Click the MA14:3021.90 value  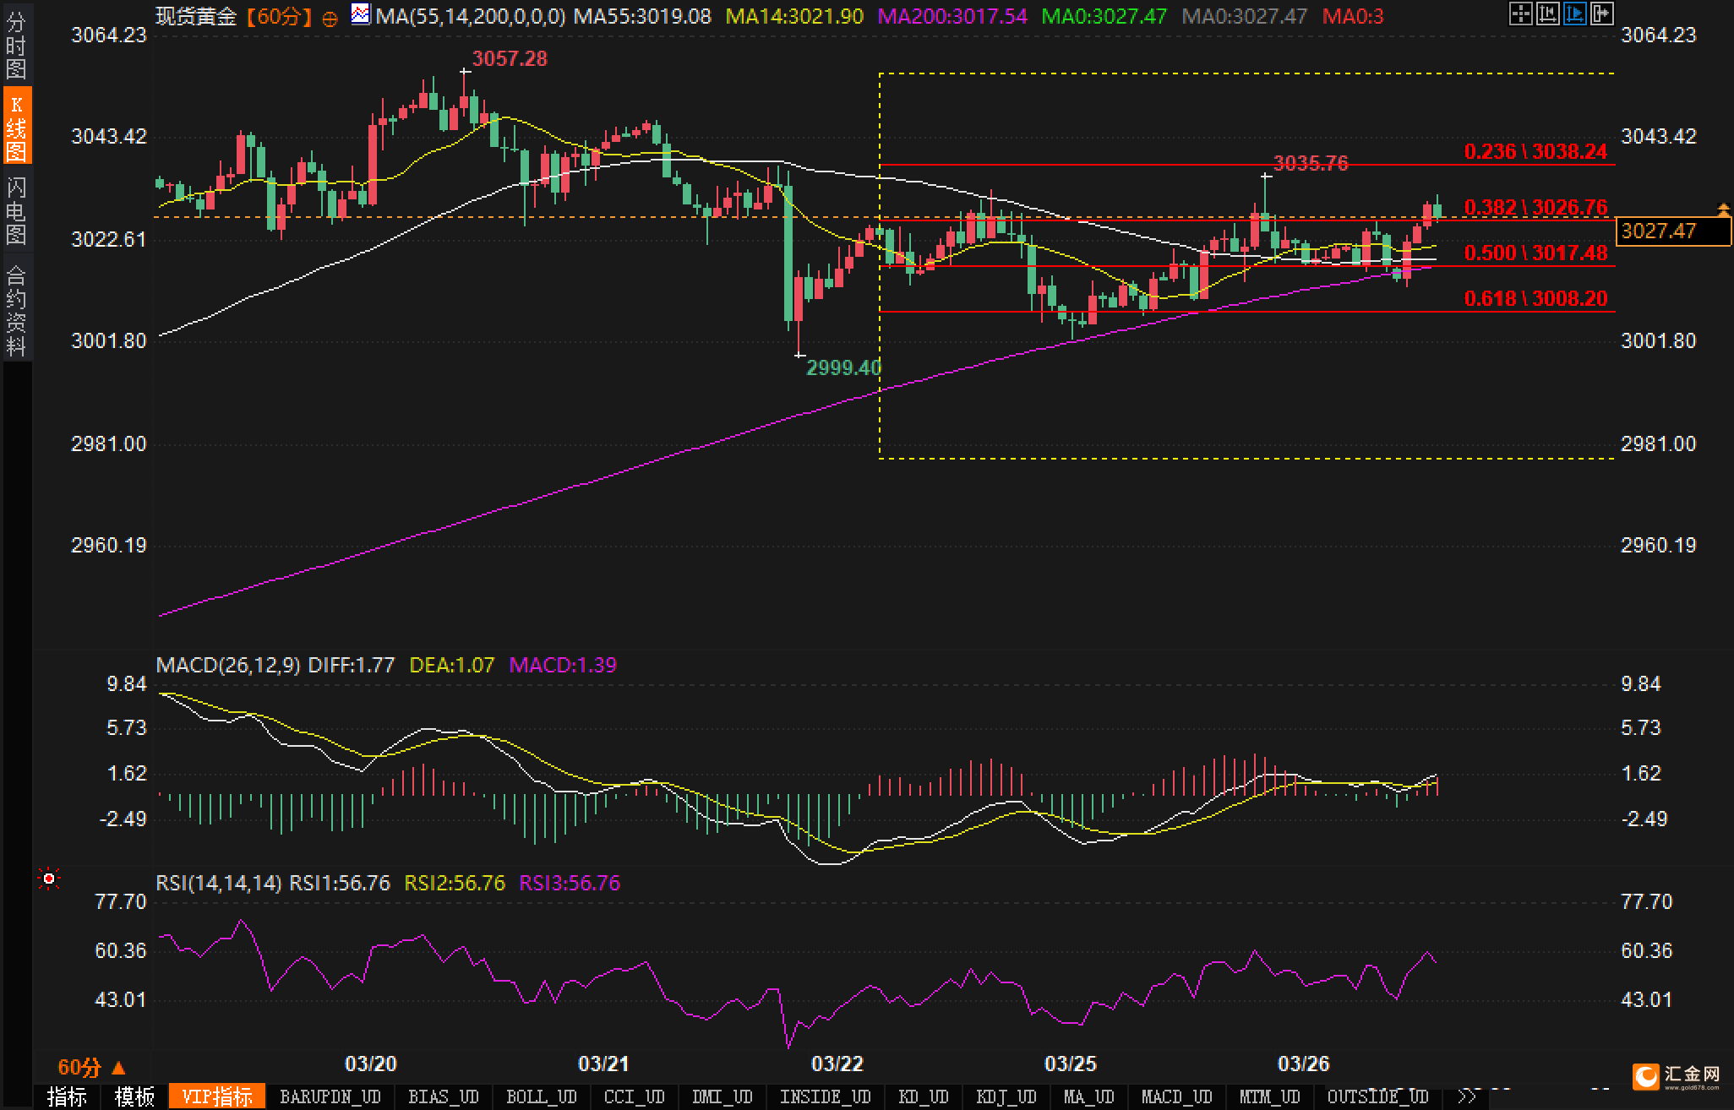[x=794, y=16]
